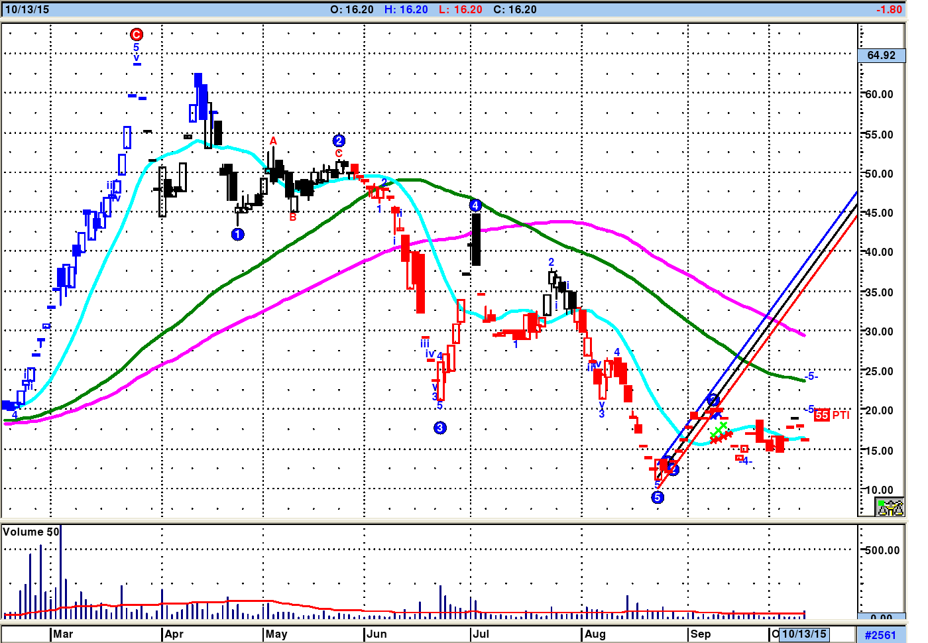Image resolution: width=928 pixels, height=643 pixels.
Task: Click the Jun label on time axis
Action: [377, 634]
